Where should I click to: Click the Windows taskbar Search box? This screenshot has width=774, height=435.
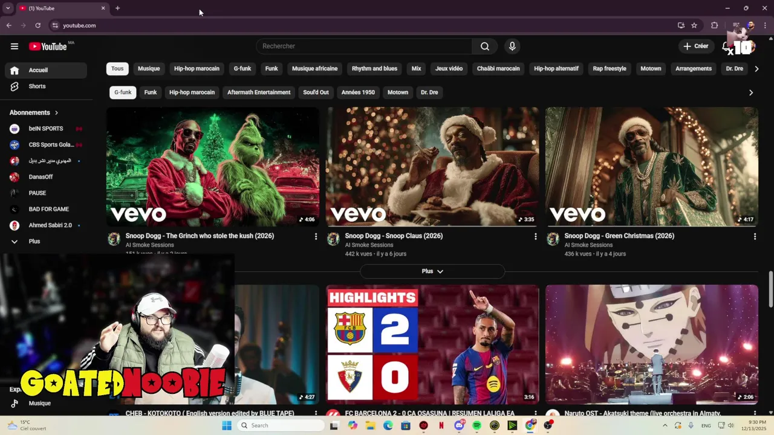pos(281,425)
